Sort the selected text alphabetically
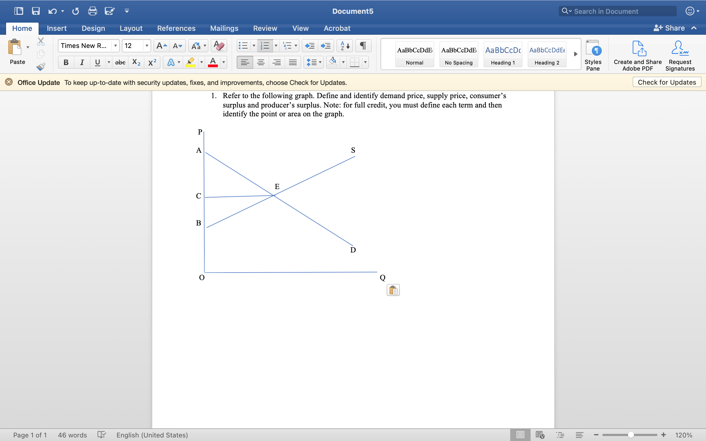This screenshot has width=706, height=441. 344,45
